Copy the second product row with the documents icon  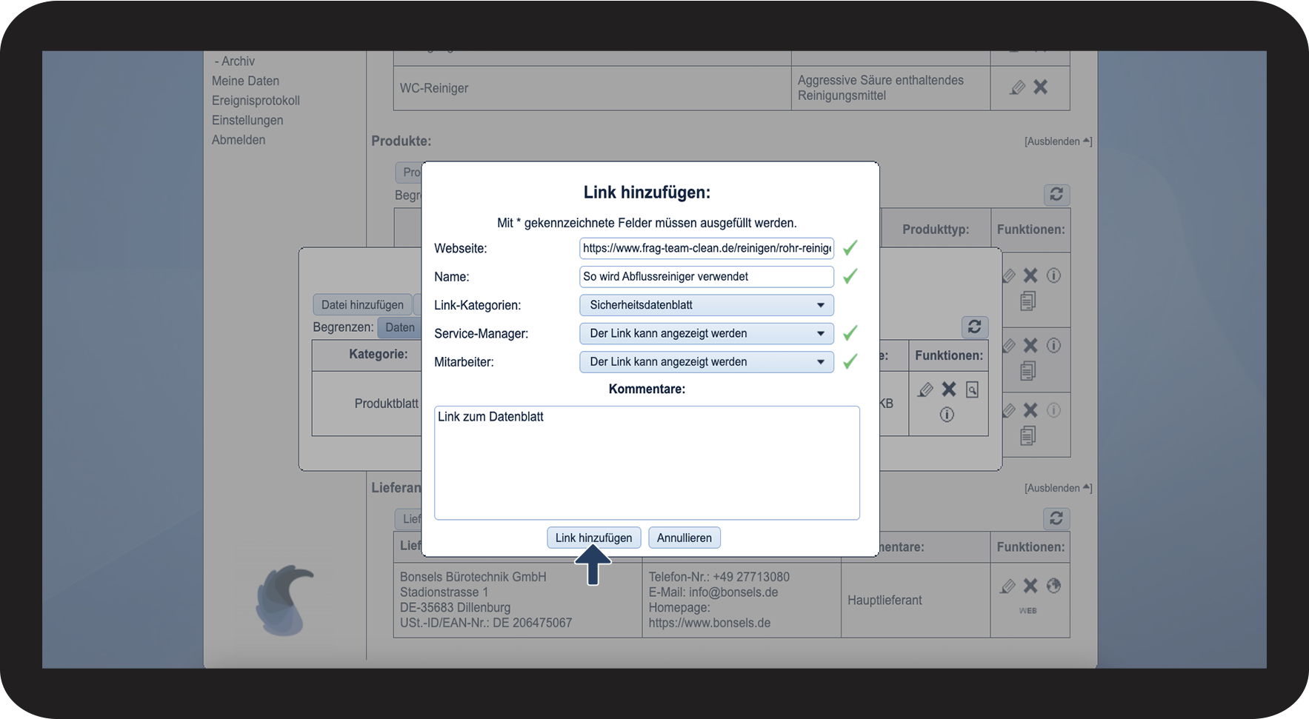coord(1027,370)
